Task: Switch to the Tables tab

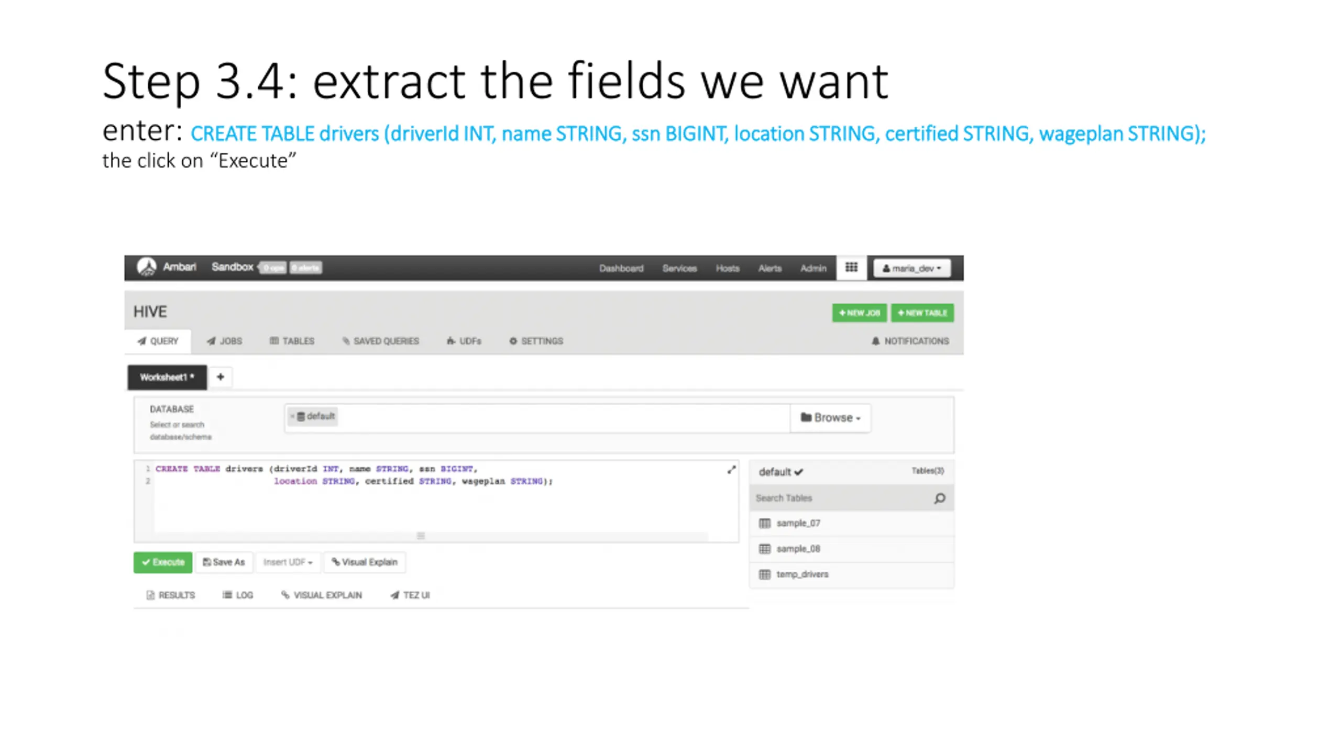Action: (292, 341)
